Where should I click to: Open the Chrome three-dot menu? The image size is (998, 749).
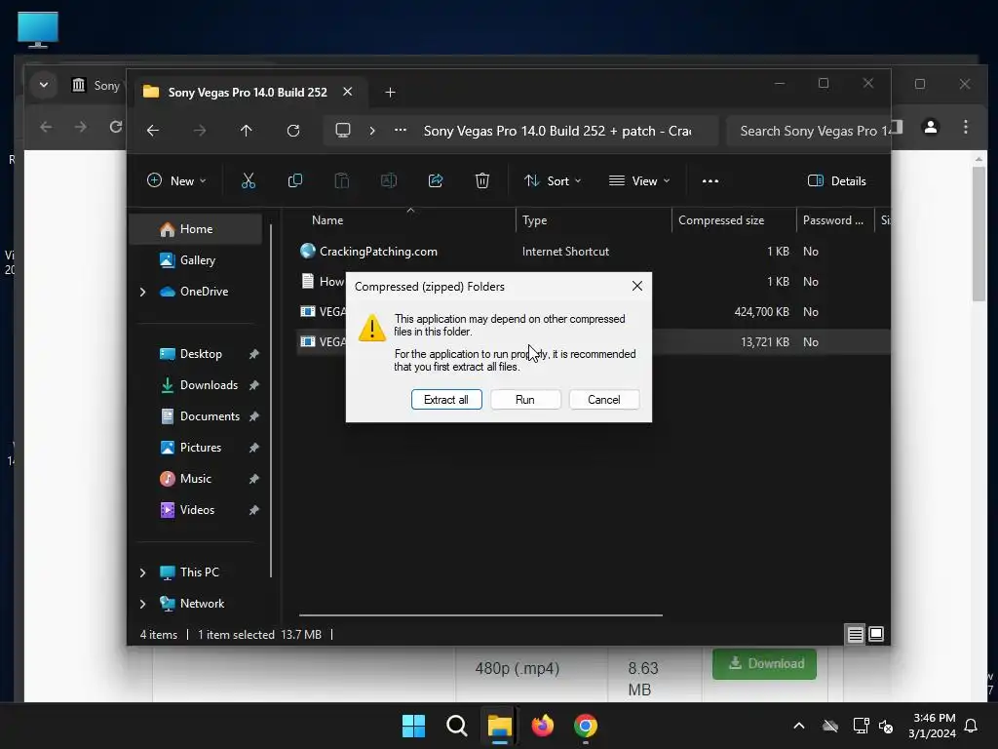click(x=966, y=127)
